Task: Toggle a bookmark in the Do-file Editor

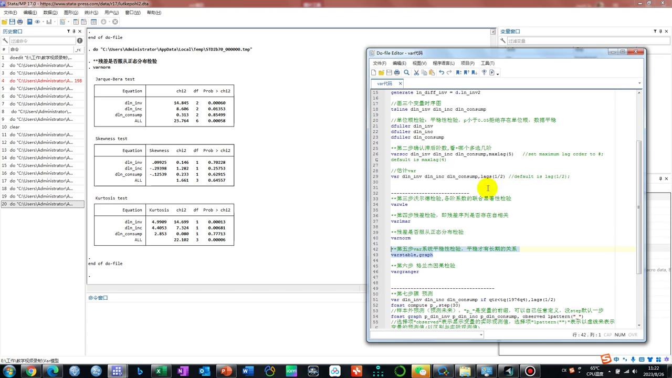Action: pyautogui.click(x=459, y=72)
